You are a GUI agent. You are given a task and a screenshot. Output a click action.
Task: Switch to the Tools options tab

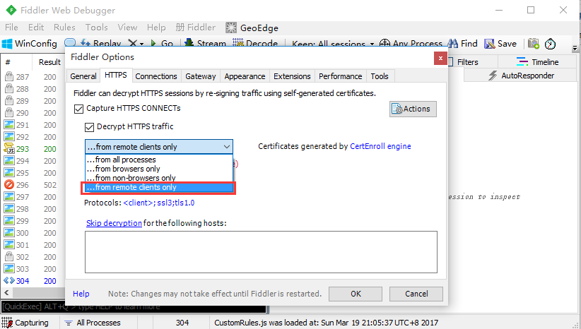point(380,76)
